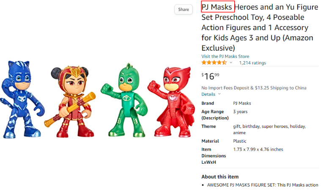Click the $16.99 price
Image resolution: width=321 pixels, height=190 pixels.
pyautogui.click(x=210, y=76)
